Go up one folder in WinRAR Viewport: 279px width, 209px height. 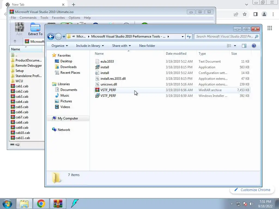(x=15, y=41)
